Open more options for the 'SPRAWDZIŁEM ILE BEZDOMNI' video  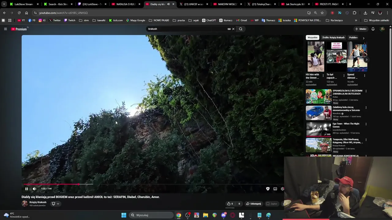366,91
